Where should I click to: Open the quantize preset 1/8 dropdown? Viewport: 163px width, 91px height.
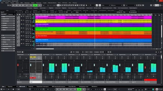point(130,5)
